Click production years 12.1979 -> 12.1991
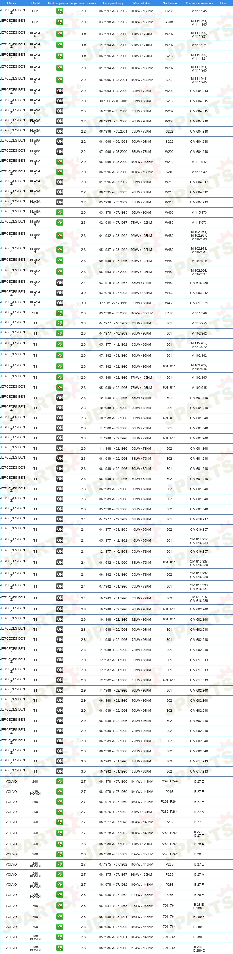Screen dimensions: 233x954 [x=113, y=303]
